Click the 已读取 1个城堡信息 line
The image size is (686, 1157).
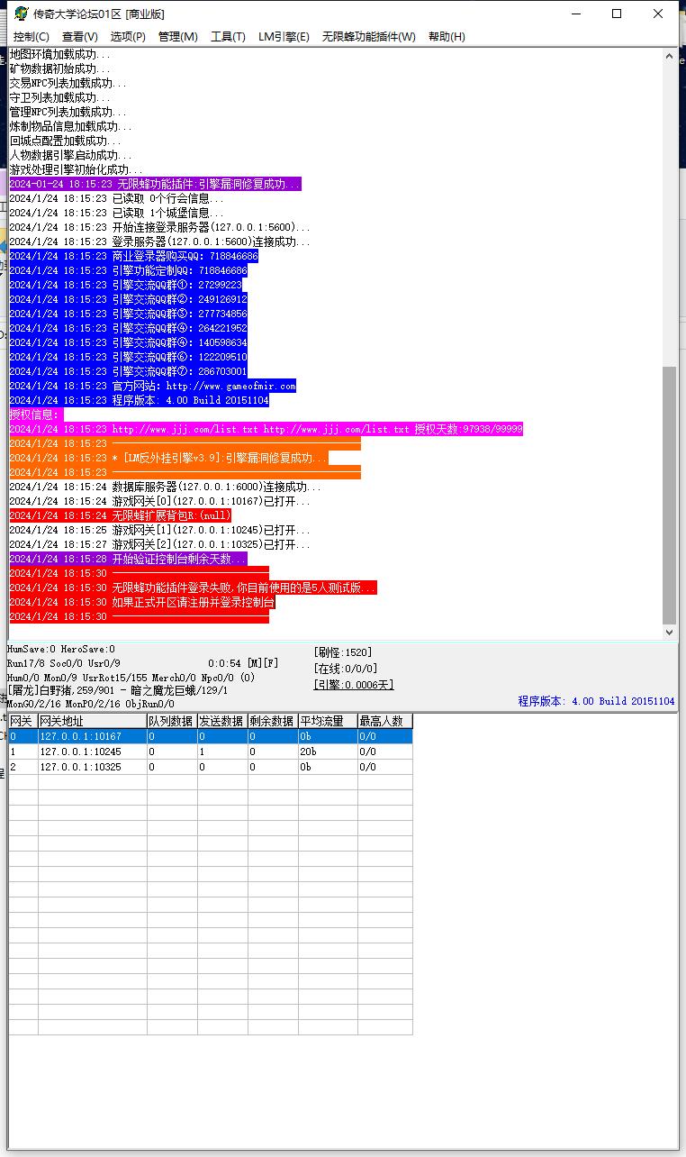(x=116, y=213)
